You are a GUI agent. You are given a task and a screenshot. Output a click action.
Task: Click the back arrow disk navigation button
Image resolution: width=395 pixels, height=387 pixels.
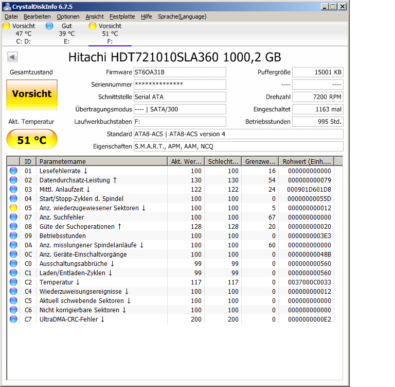[x=12, y=57]
